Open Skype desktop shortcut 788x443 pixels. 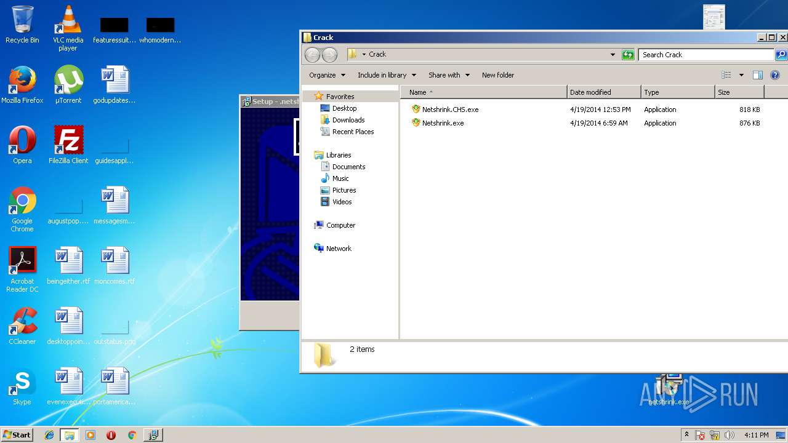click(x=22, y=386)
